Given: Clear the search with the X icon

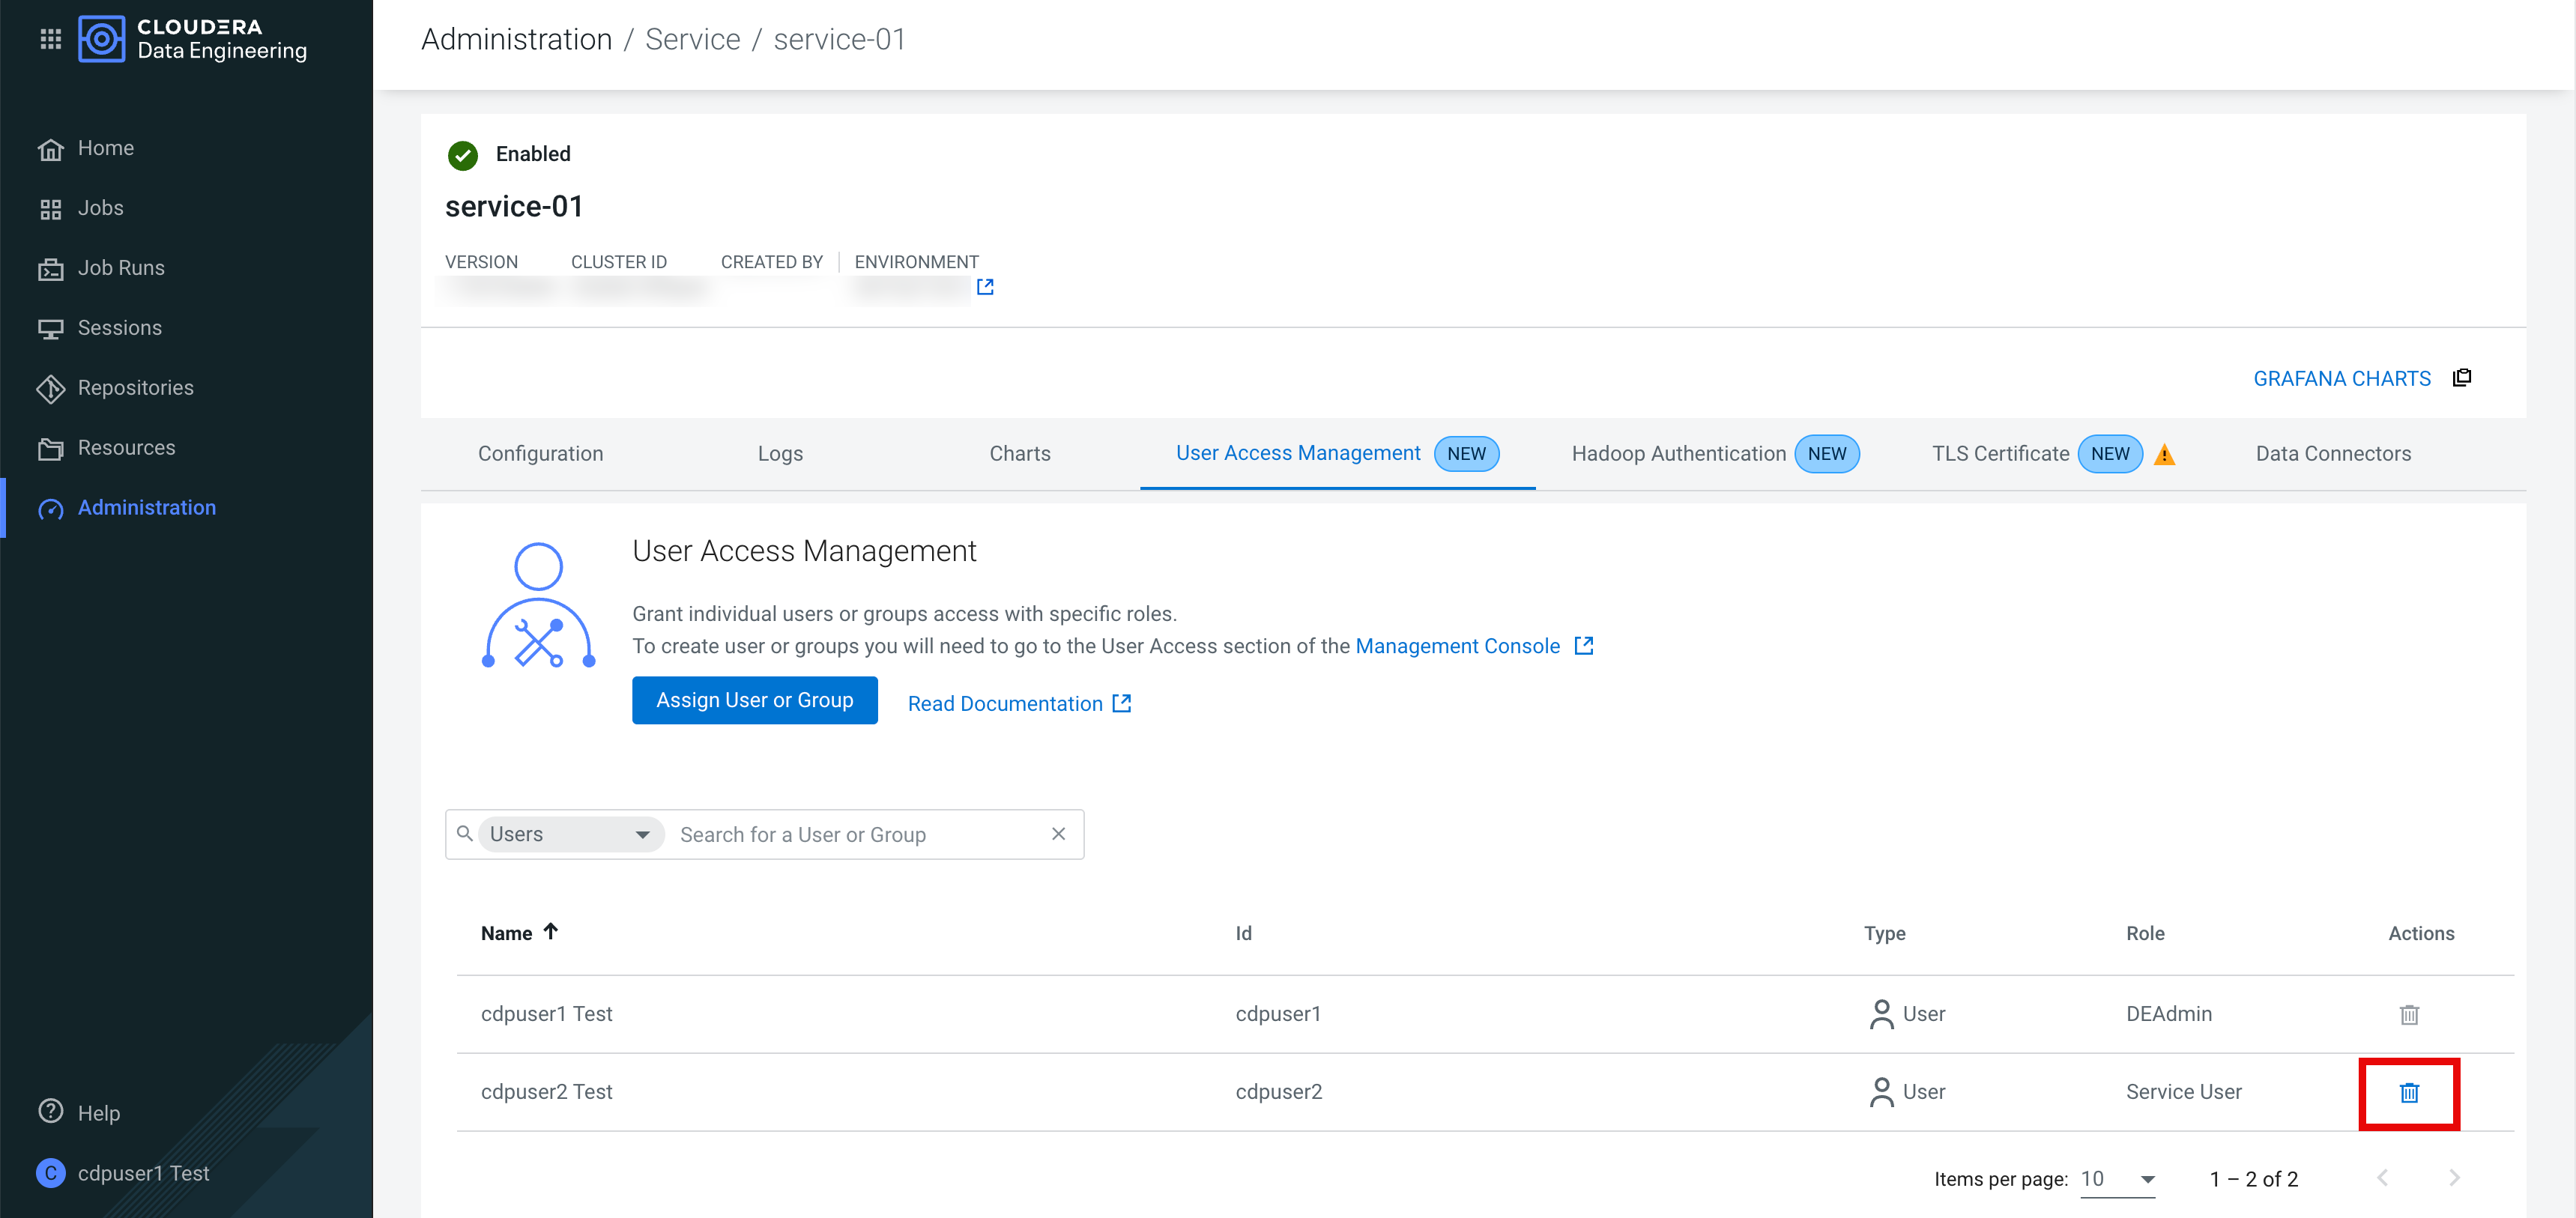Looking at the screenshot, I should click(1058, 834).
